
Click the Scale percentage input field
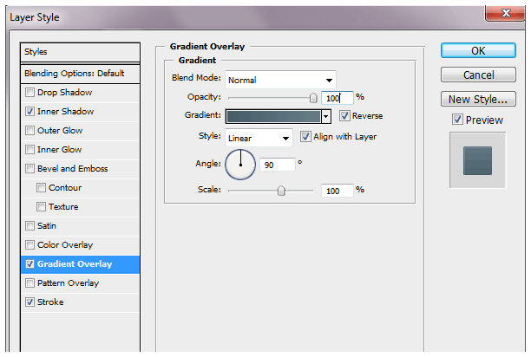[337, 190]
